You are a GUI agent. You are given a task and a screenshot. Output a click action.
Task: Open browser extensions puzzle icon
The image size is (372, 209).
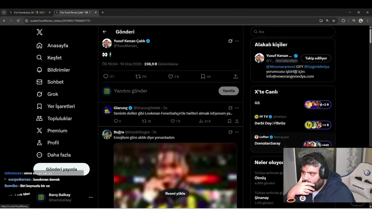point(343,21)
